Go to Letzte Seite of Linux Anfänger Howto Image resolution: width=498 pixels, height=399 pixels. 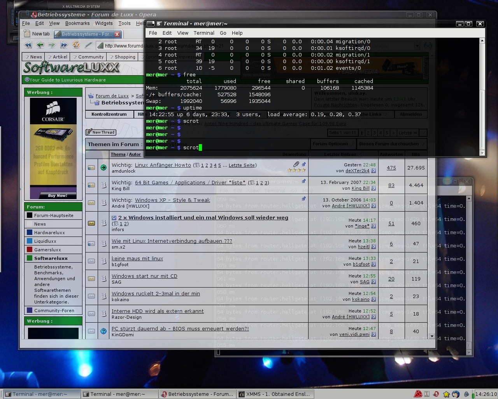point(242,165)
